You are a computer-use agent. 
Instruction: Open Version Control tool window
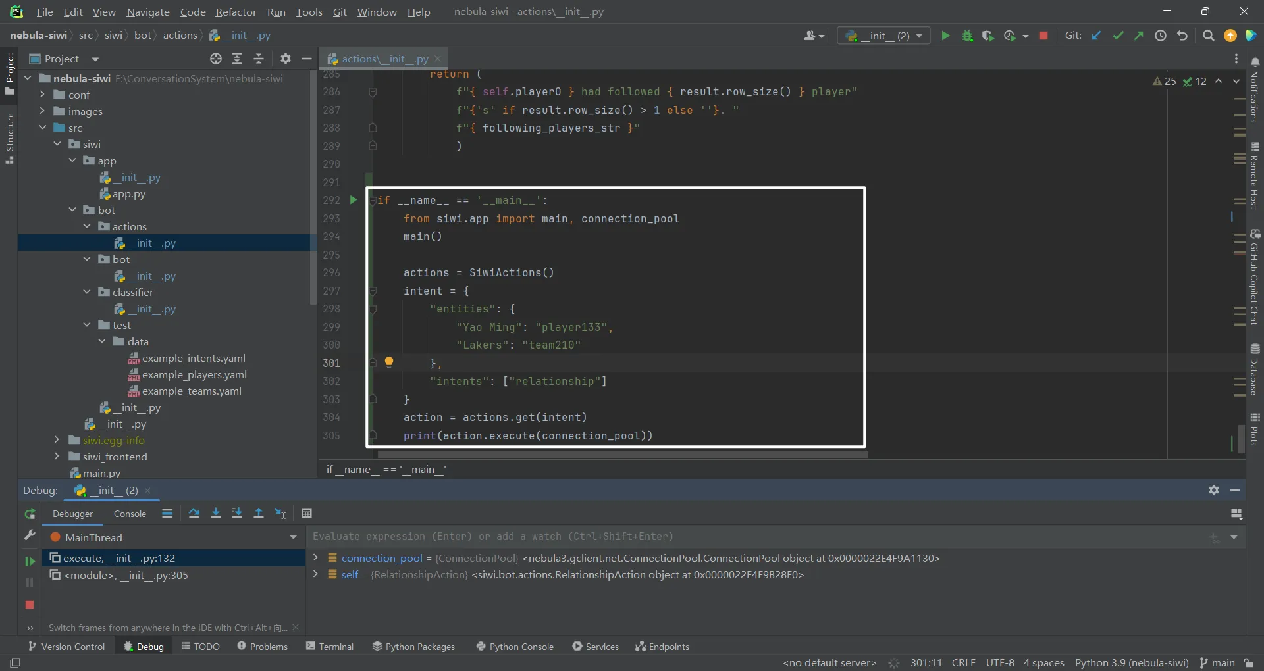pyautogui.click(x=66, y=647)
